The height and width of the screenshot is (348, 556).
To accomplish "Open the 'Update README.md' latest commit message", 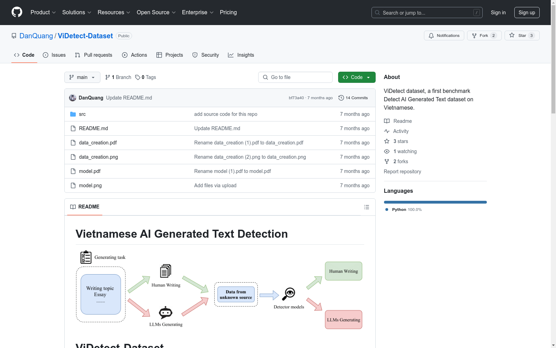I will point(129,98).
